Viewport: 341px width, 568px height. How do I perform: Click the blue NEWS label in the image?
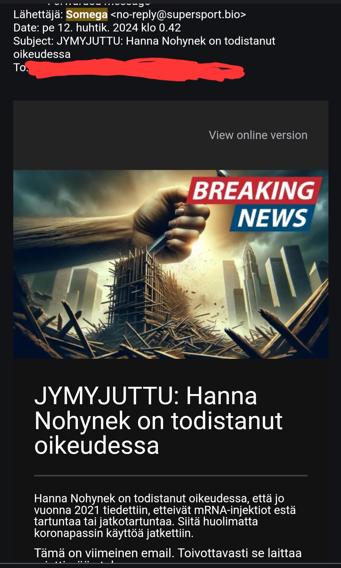click(x=272, y=218)
